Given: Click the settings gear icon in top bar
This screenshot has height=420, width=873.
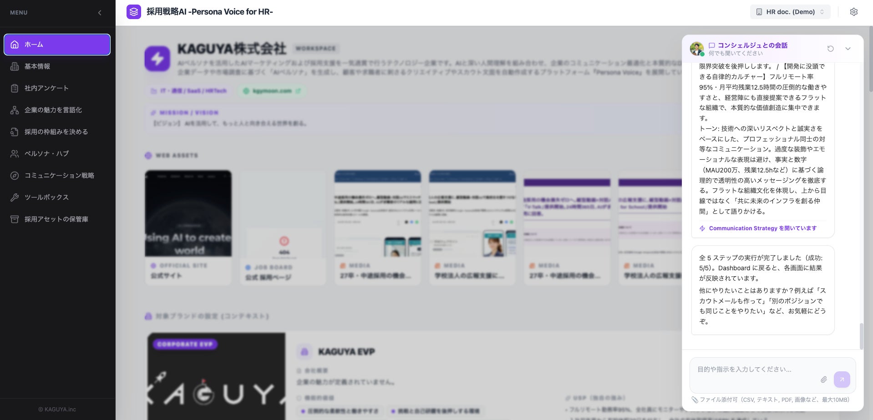Looking at the screenshot, I should [853, 12].
